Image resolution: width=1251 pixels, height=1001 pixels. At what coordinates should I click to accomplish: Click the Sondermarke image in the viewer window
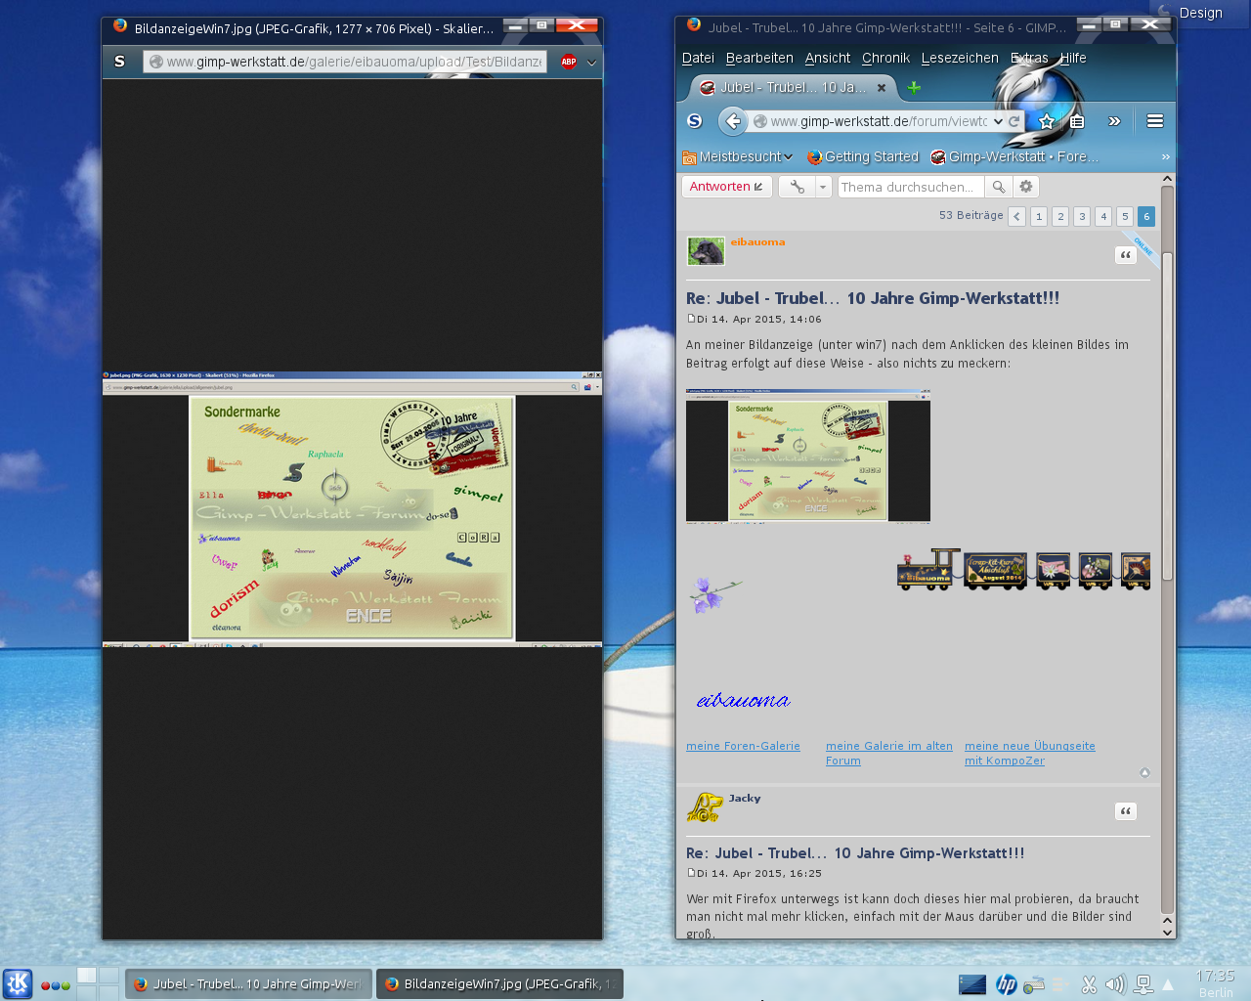pos(352,518)
